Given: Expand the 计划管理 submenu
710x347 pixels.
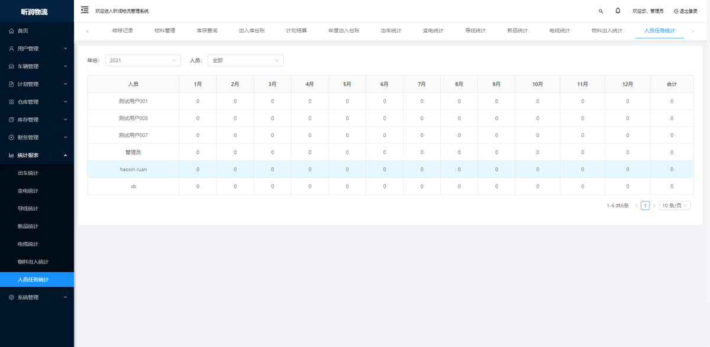Looking at the screenshot, I should pos(37,84).
